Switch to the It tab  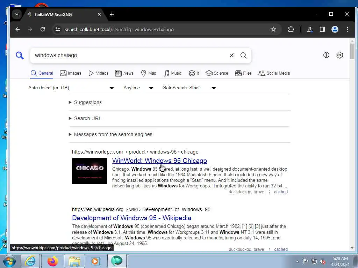[194, 73]
